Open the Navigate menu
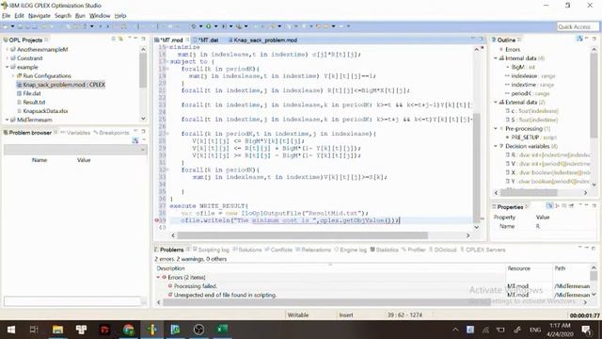This screenshot has width=602, height=339. pos(40,16)
